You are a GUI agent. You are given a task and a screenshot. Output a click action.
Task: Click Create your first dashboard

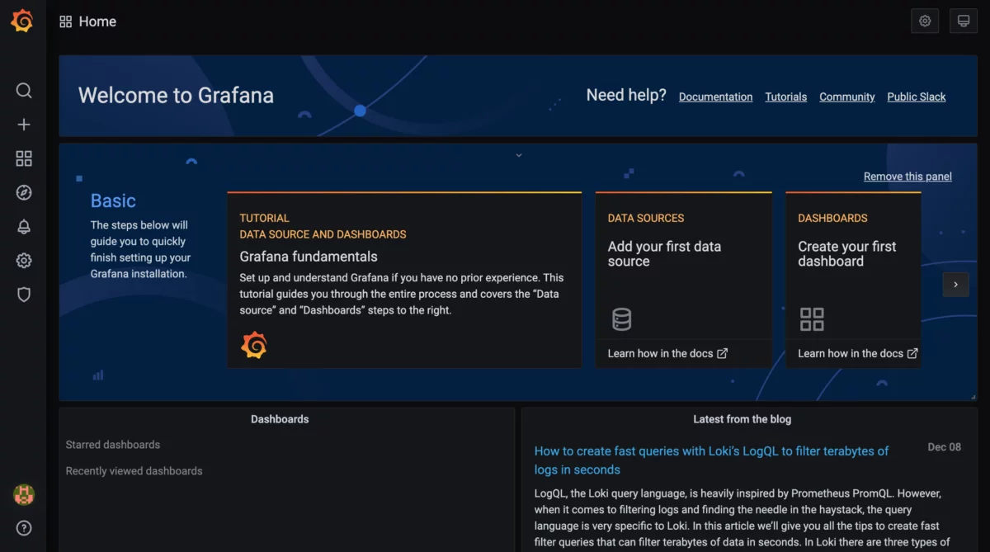tap(847, 253)
